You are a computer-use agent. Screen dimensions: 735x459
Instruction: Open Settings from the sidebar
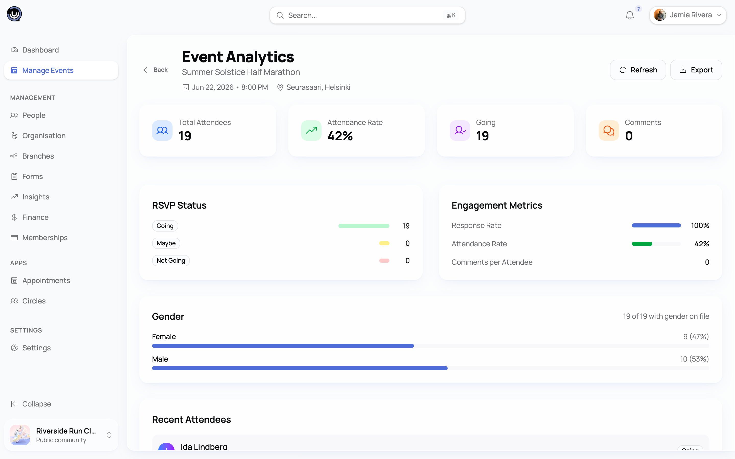click(61, 348)
